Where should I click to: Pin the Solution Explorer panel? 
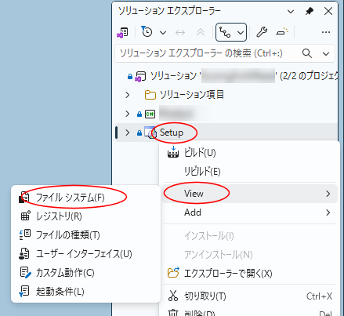pos(310,11)
